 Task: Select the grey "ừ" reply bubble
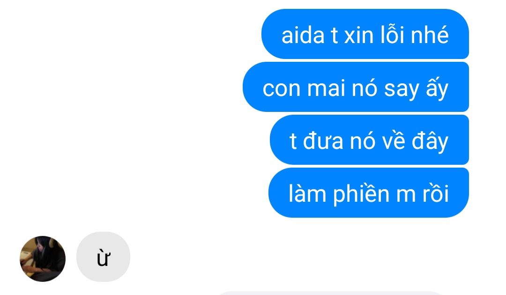[103, 257]
